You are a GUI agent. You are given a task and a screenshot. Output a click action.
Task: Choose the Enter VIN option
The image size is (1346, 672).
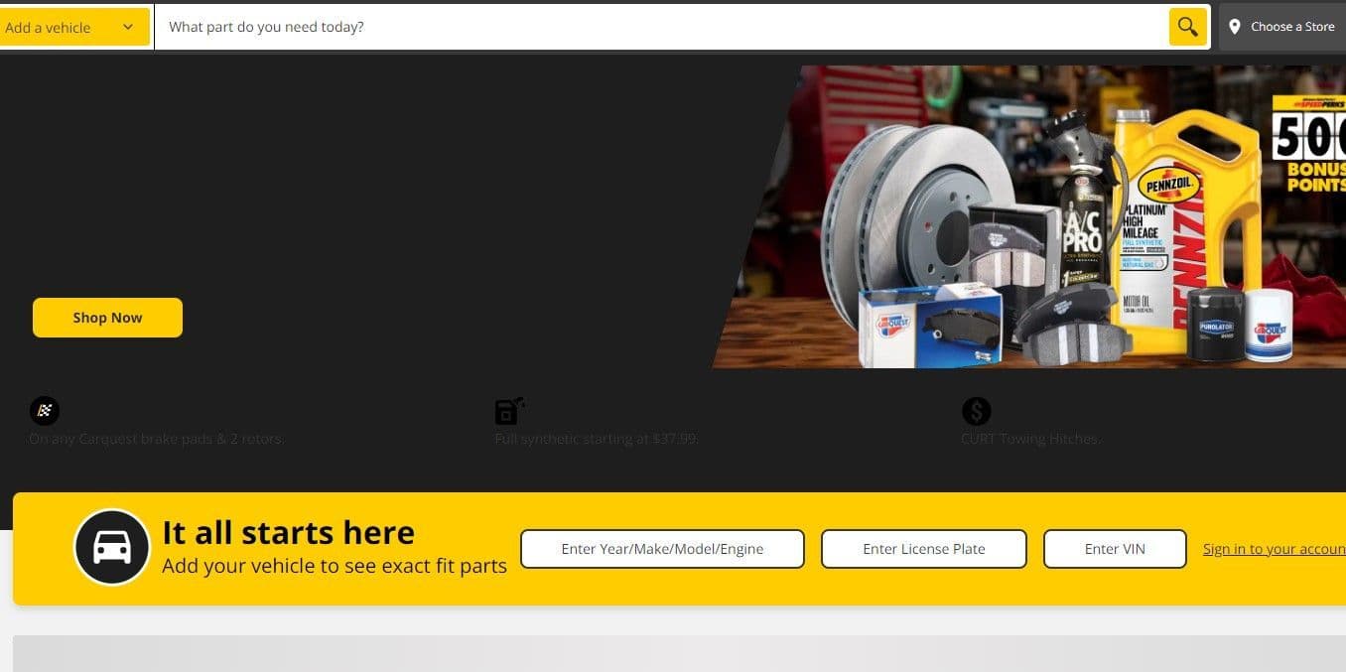(1115, 549)
